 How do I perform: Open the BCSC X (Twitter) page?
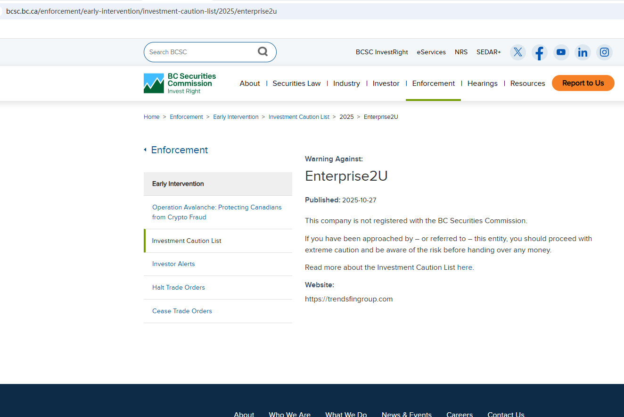(x=517, y=52)
